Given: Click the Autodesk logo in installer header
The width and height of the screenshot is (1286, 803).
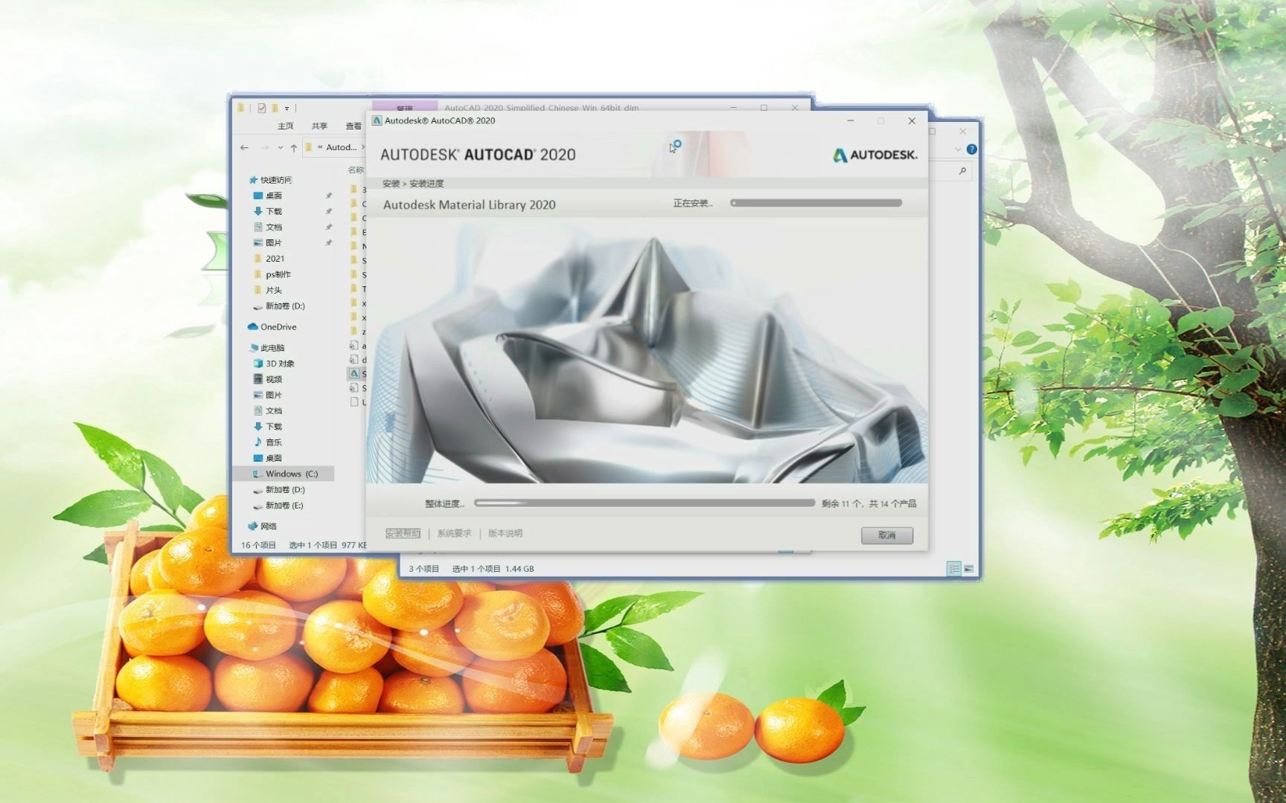Looking at the screenshot, I should pos(875,155).
